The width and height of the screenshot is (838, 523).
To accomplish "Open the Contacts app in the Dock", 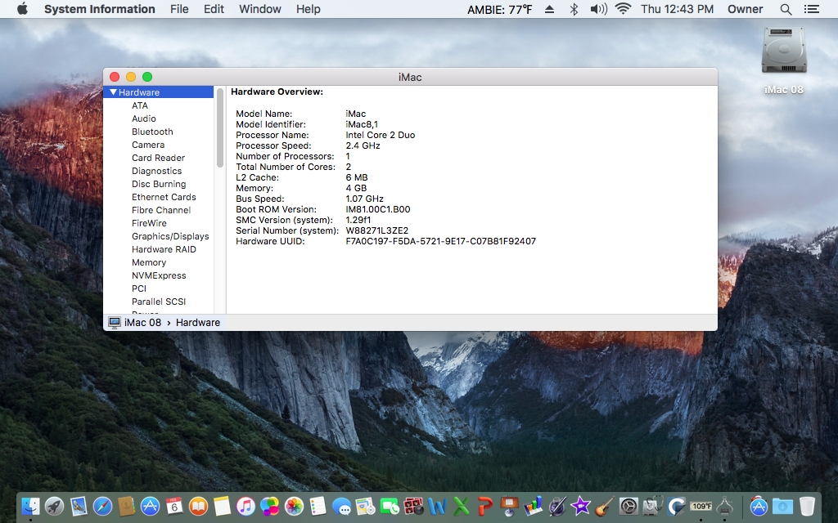I will click(126, 505).
